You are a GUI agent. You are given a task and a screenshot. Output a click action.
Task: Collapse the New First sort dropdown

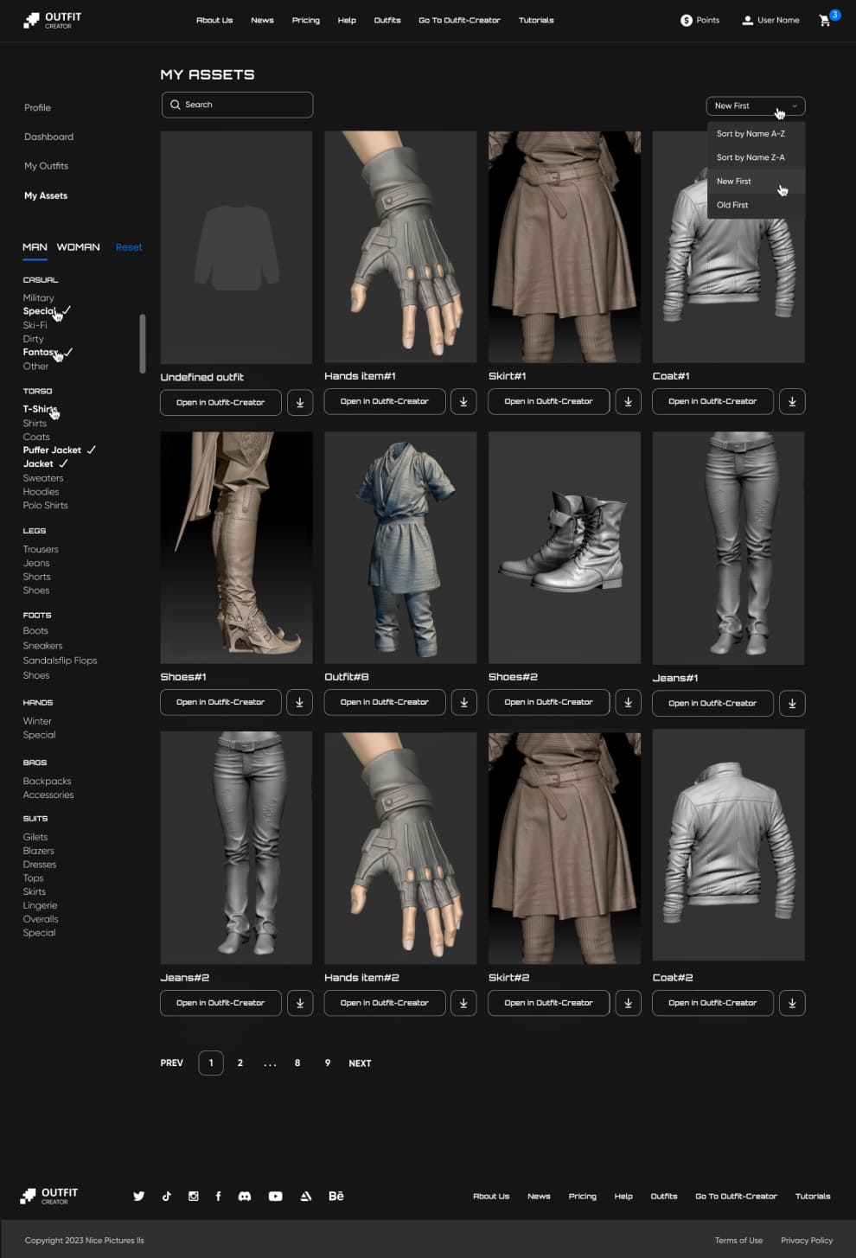756,105
